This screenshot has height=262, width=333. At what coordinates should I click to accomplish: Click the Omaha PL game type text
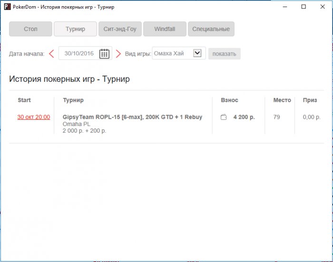click(x=77, y=124)
